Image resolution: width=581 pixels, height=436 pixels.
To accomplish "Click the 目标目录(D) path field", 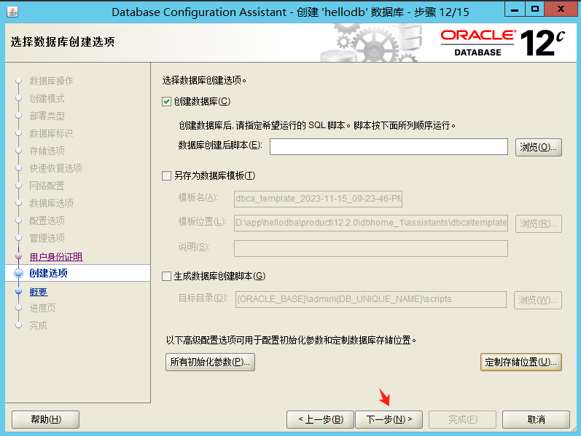I will click(x=370, y=299).
